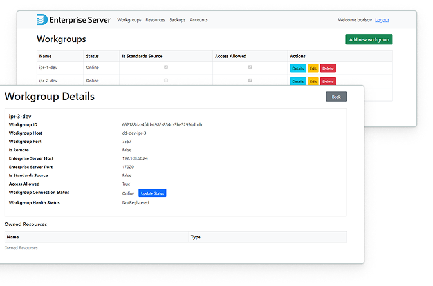Toggle Is Standards Source checkbox for ipr-1-dev
Viewport: 433px width, 286px height.
point(166,68)
